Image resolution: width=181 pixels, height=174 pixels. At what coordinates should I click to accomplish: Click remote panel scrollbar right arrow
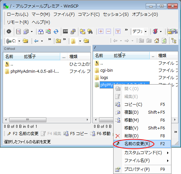[175, 120]
